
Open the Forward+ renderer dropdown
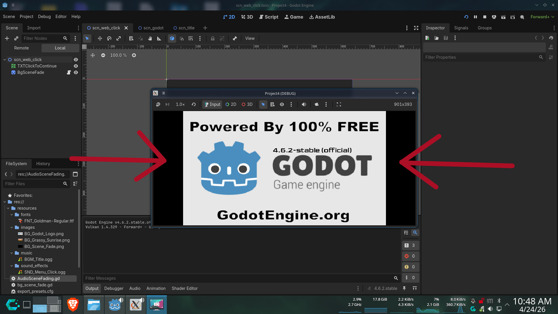click(x=542, y=17)
